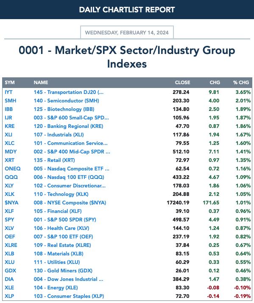
Task: Open 003 - S&P 600 Small-Cap SPDR link
Action: [71, 118]
